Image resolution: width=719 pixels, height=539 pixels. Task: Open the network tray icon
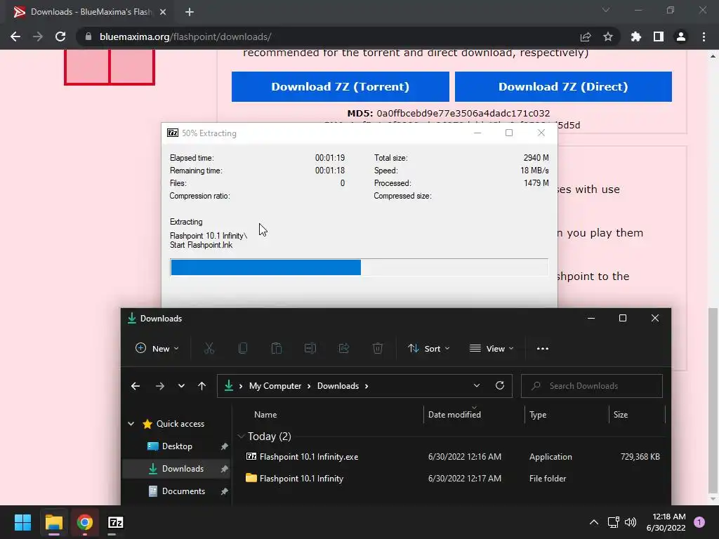pos(613,522)
